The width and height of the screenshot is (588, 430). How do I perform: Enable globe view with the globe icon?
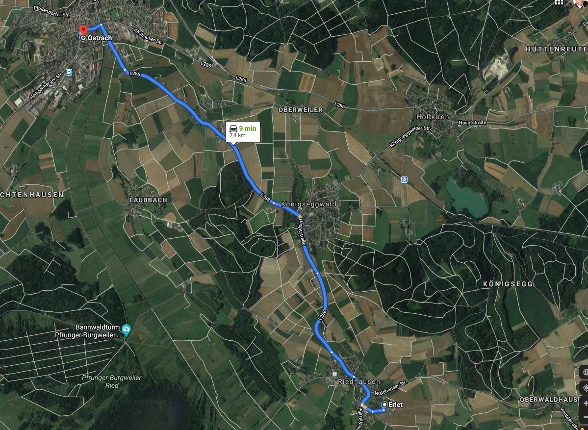tap(585, 372)
